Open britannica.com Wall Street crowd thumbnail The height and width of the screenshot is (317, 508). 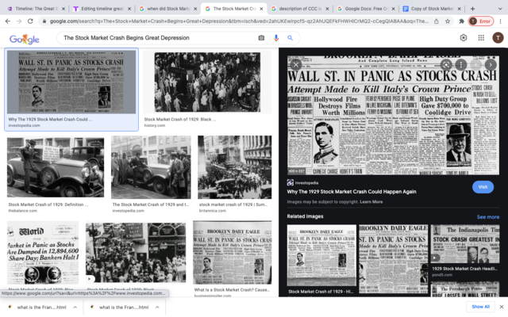(235, 167)
